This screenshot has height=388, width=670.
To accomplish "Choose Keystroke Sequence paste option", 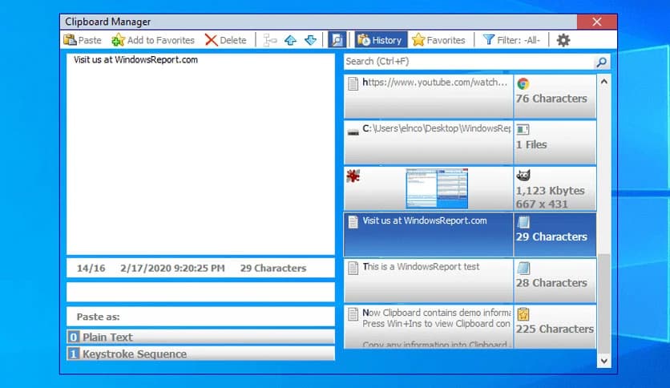I will (x=201, y=354).
